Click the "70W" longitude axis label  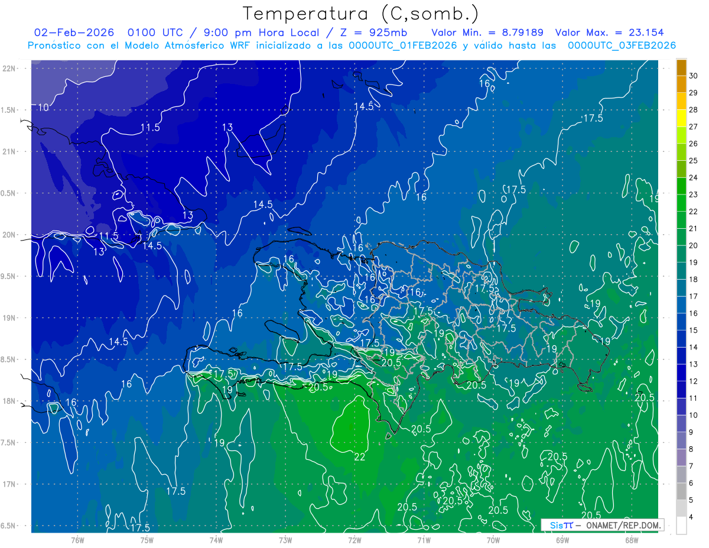(x=493, y=540)
